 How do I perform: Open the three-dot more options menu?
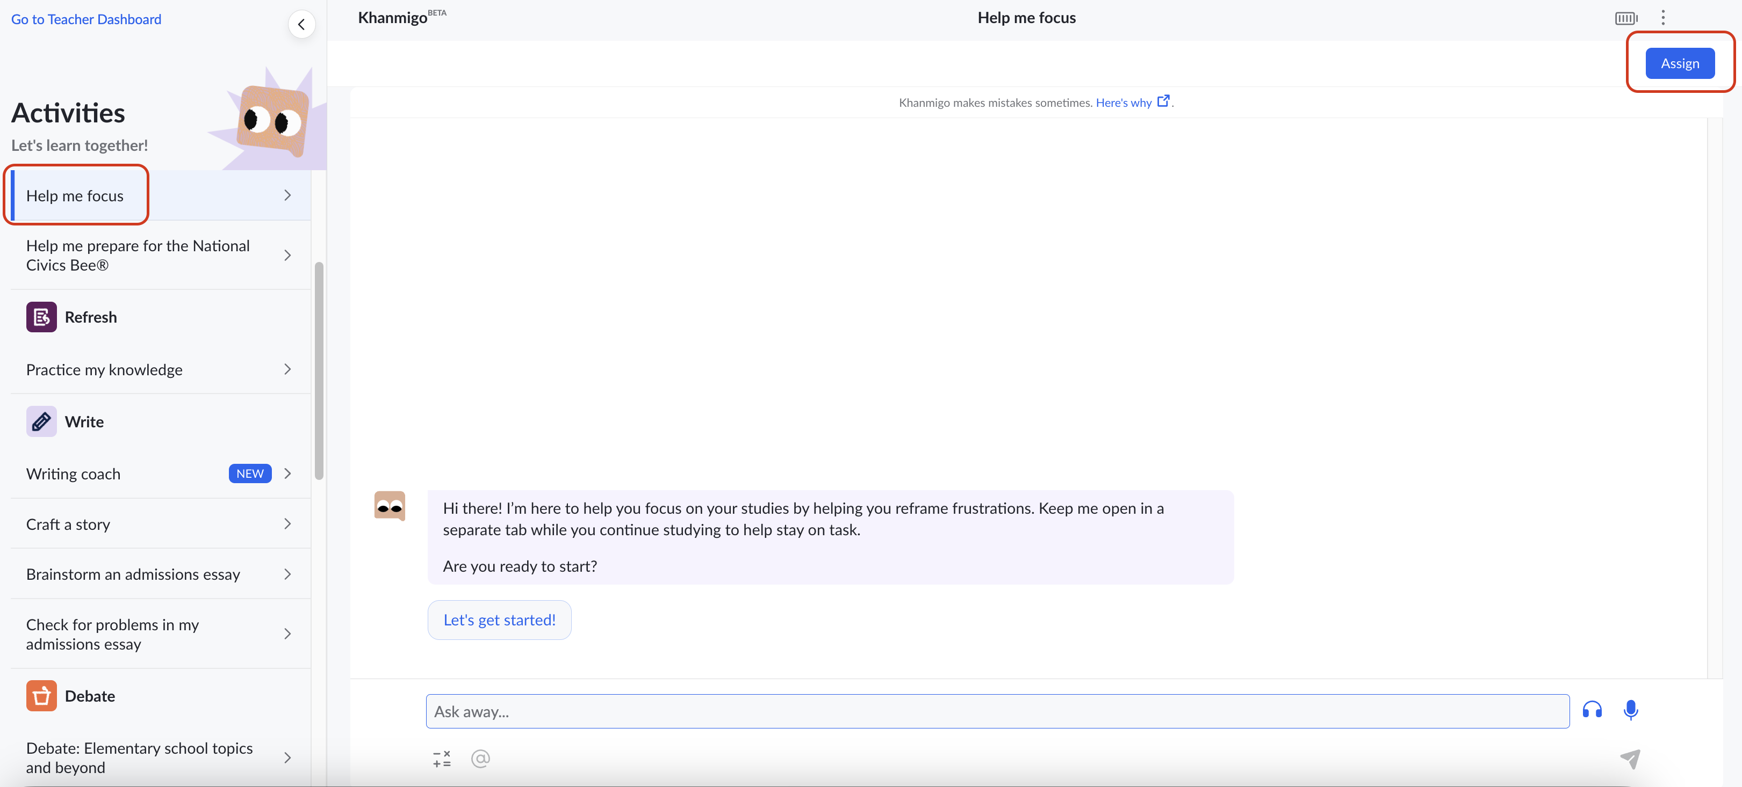point(1663,18)
